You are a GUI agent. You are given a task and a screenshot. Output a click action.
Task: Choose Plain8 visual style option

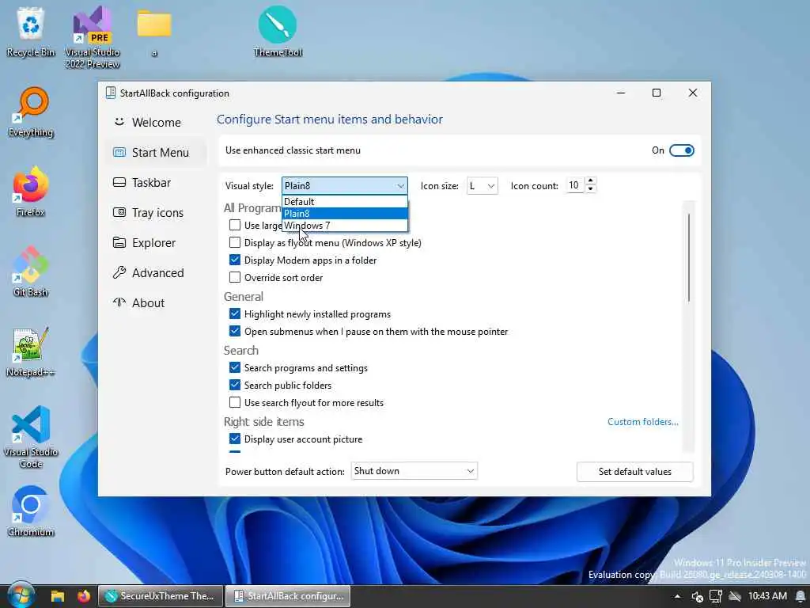click(345, 214)
